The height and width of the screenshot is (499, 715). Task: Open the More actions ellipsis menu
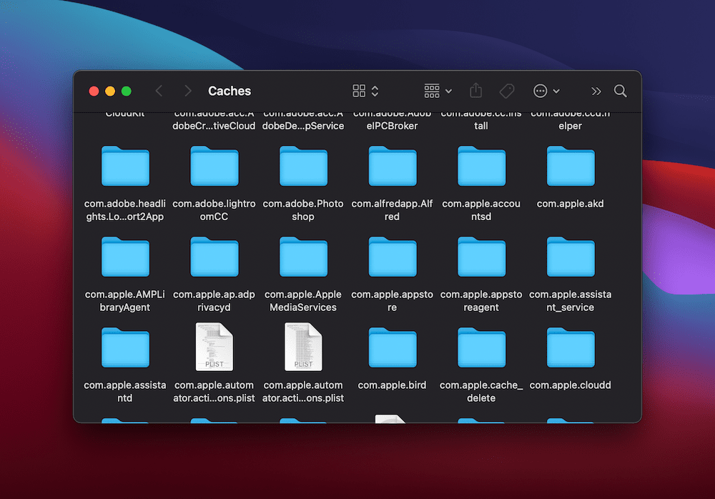click(546, 91)
